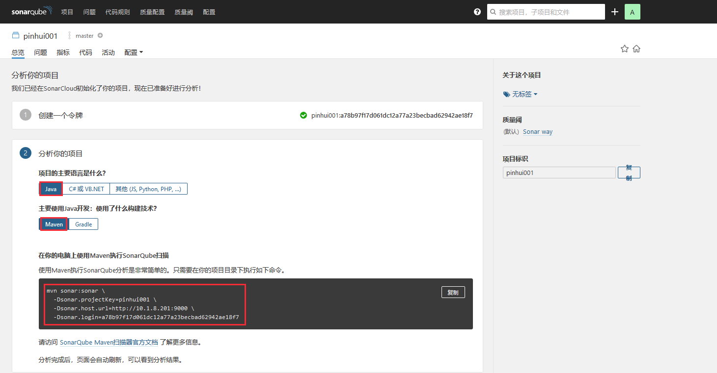Switch to the 活动 project tab
The width and height of the screenshot is (717, 373).
pos(109,52)
